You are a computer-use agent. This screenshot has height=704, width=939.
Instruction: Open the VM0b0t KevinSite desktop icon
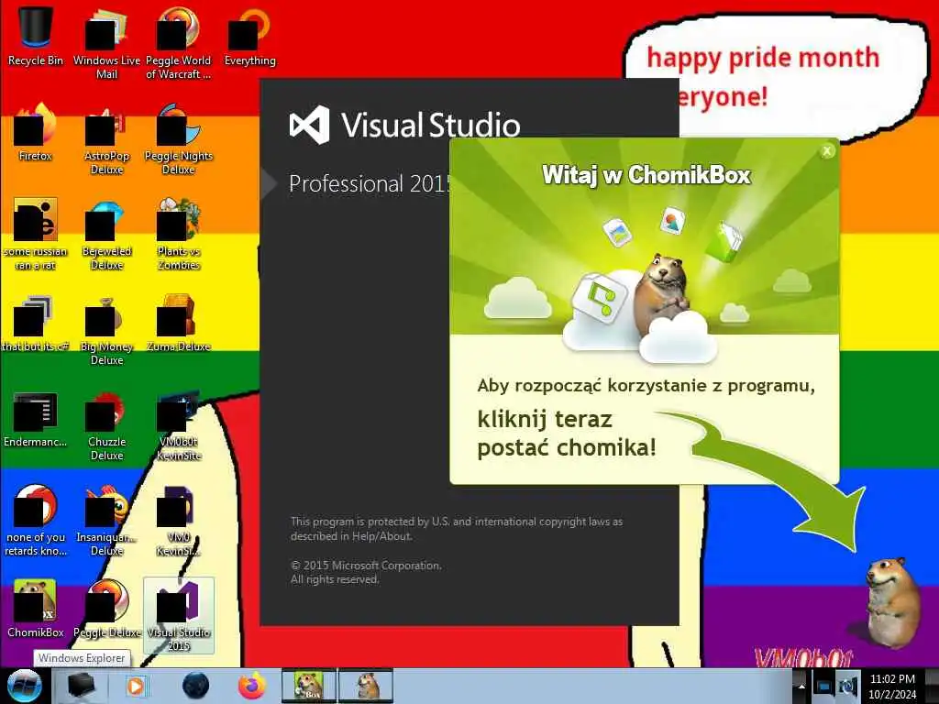pos(178,425)
